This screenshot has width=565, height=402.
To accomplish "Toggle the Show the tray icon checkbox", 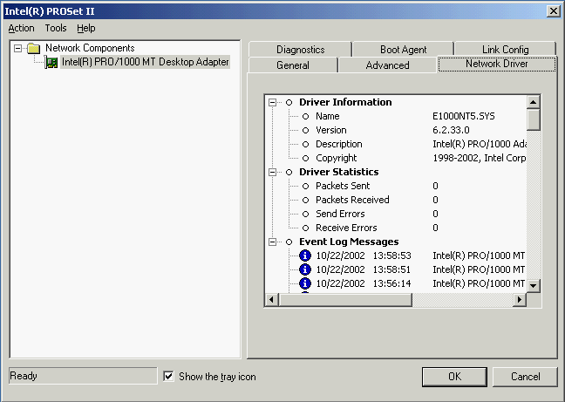I will point(168,376).
